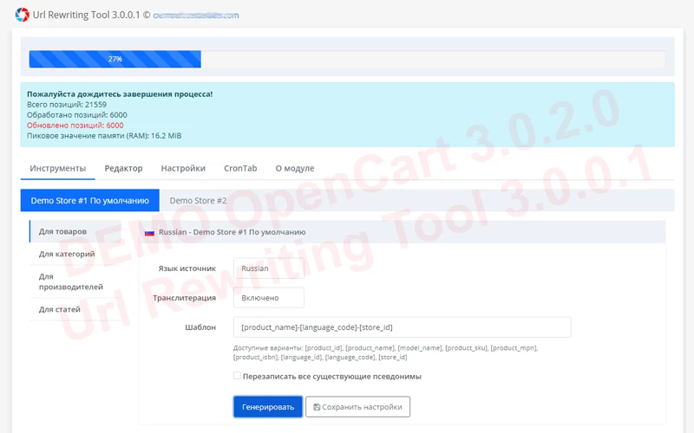Open the blurred developer site link
The height and width of the screenshot is (433, 694).
tap(196, 16)
